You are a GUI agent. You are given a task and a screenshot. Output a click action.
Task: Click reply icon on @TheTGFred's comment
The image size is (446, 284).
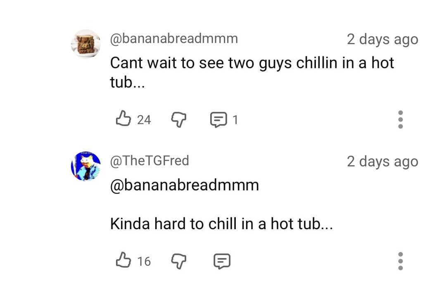pyautogui.click(x=221, y=261)
